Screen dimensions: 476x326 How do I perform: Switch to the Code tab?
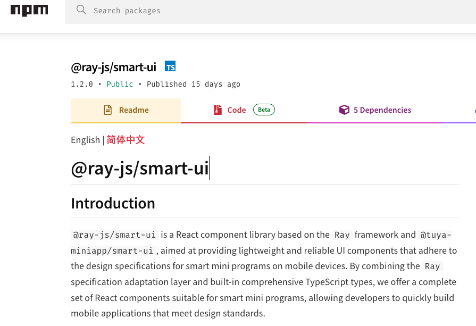point(244,110)
